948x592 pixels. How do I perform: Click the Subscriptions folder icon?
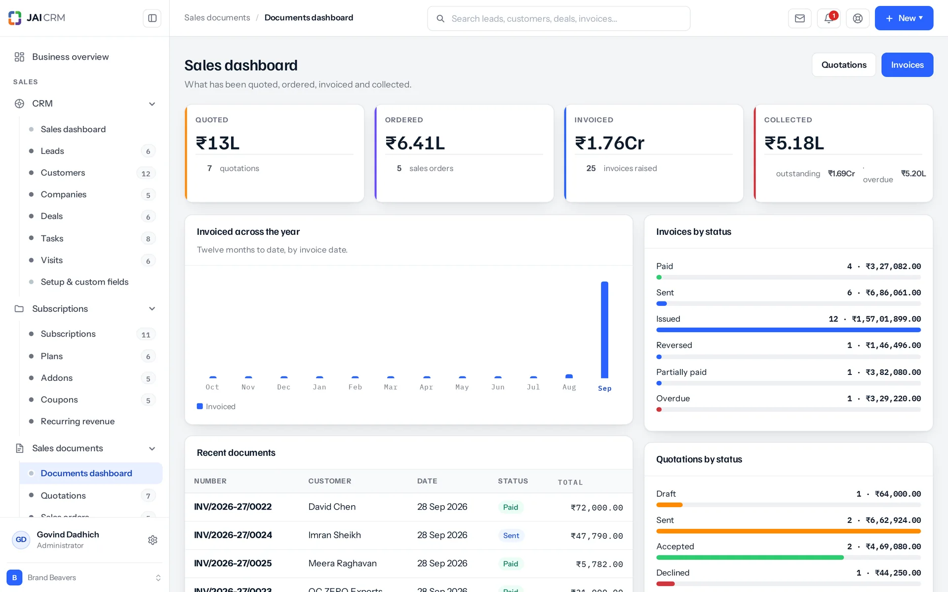[19, 309]
